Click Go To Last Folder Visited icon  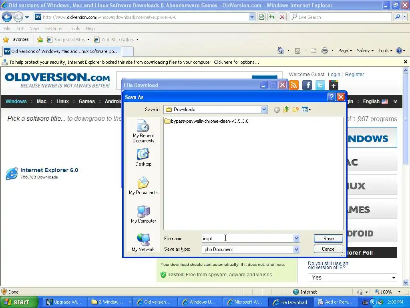click(277, 109)
